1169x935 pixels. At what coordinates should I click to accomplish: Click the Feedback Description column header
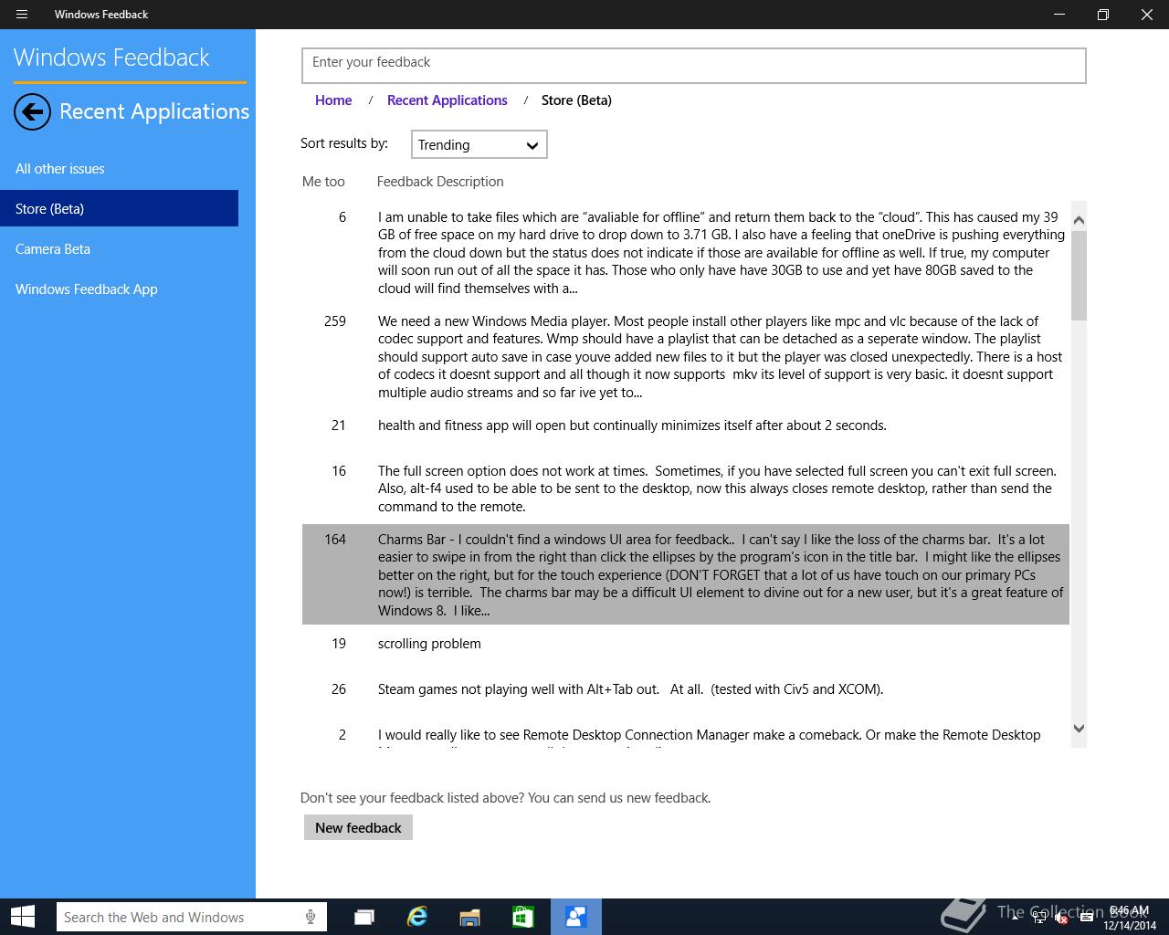pos(440,182)
